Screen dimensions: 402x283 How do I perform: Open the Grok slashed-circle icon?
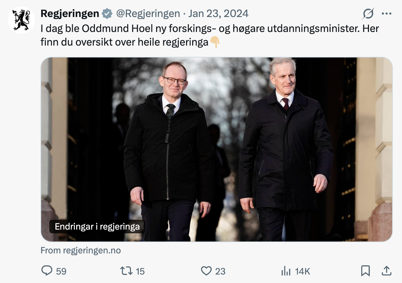[368, 14]
